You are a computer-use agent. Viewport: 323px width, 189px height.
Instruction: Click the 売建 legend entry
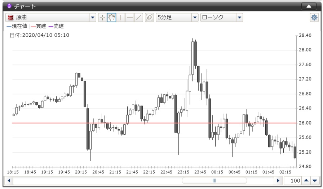pyautogui.click(x=56, y=26)
